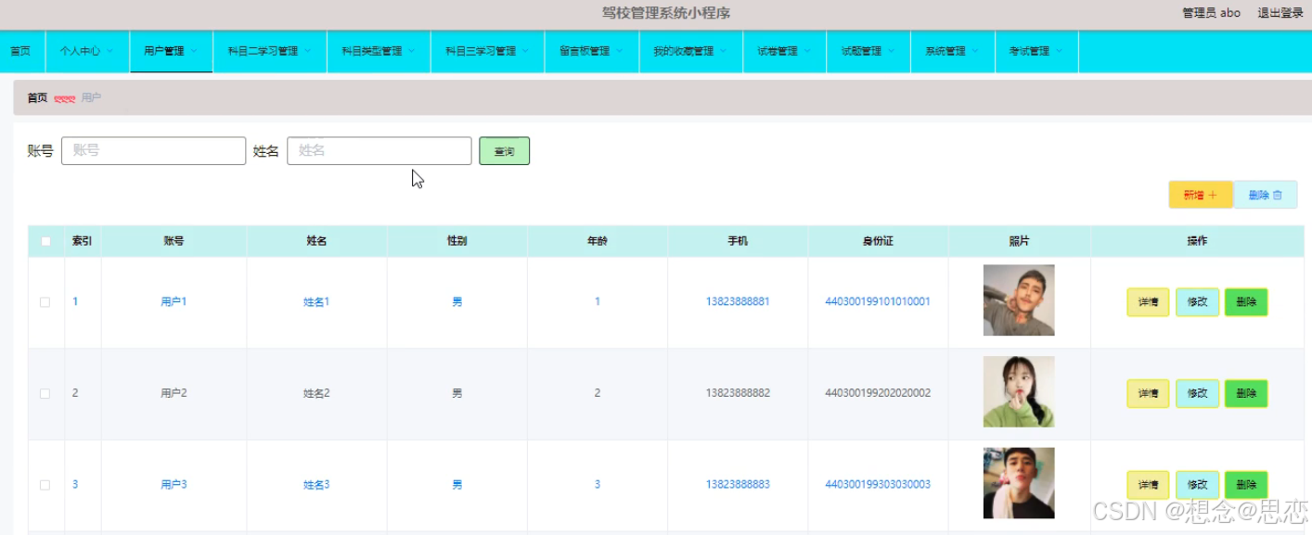Go to 首页 in the breadcrumb
The height and width of the screenshot is (535, 1312).
click(x=37, y=97)
